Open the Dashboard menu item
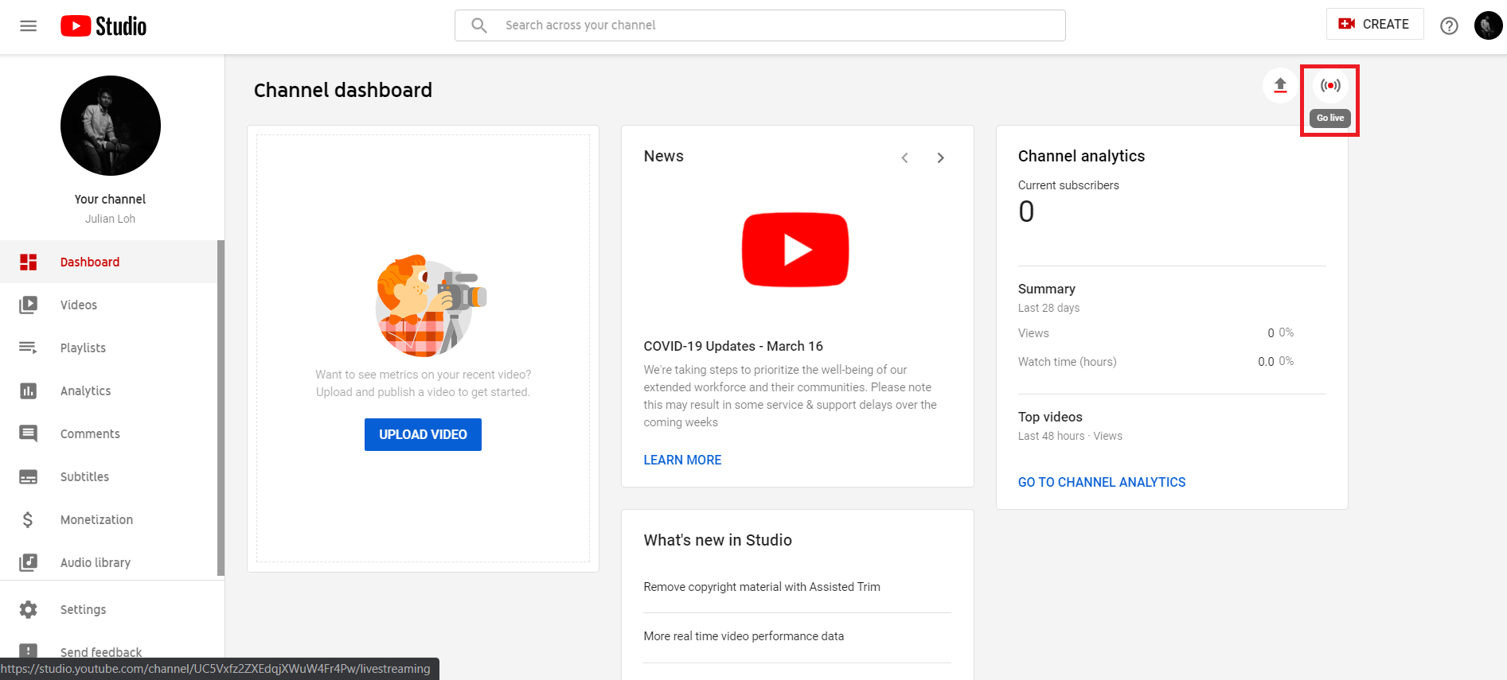Image resolution: width=1507 pixels, height=680 pixels. [109, 262]
